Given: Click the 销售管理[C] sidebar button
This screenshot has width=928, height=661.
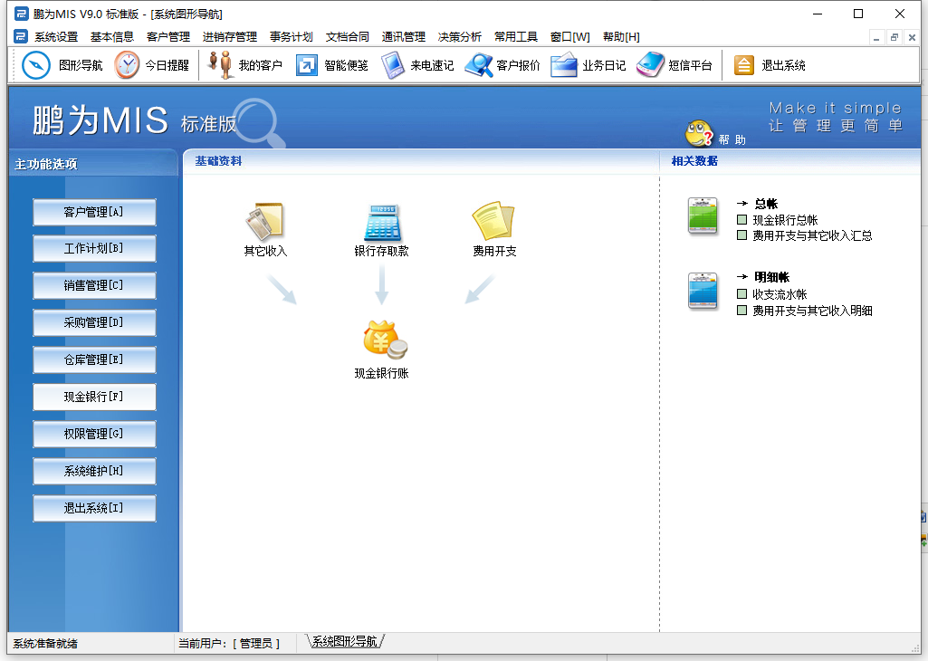Looking at the screenshot, I should (x=94, y=285).
